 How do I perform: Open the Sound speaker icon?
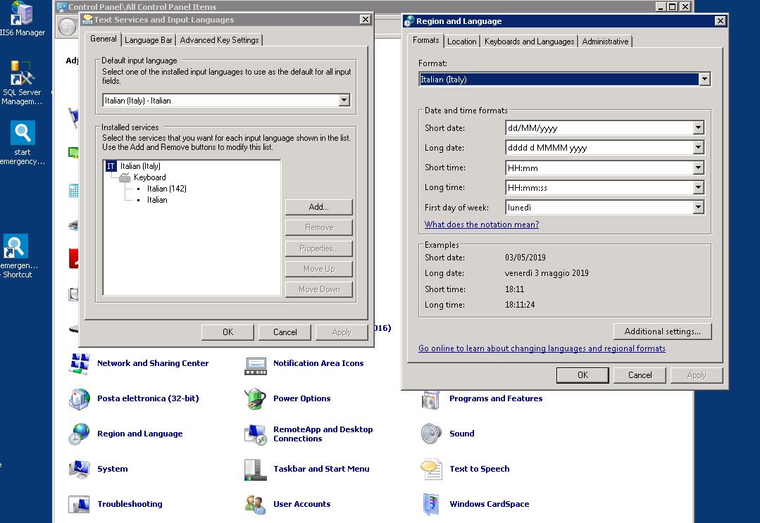[431, 434]
